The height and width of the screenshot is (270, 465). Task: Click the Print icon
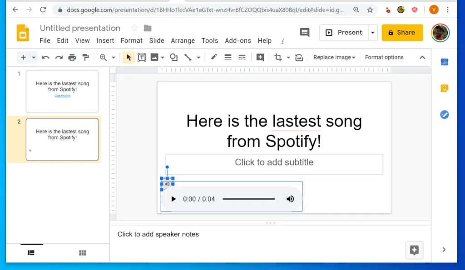[72, 57]
